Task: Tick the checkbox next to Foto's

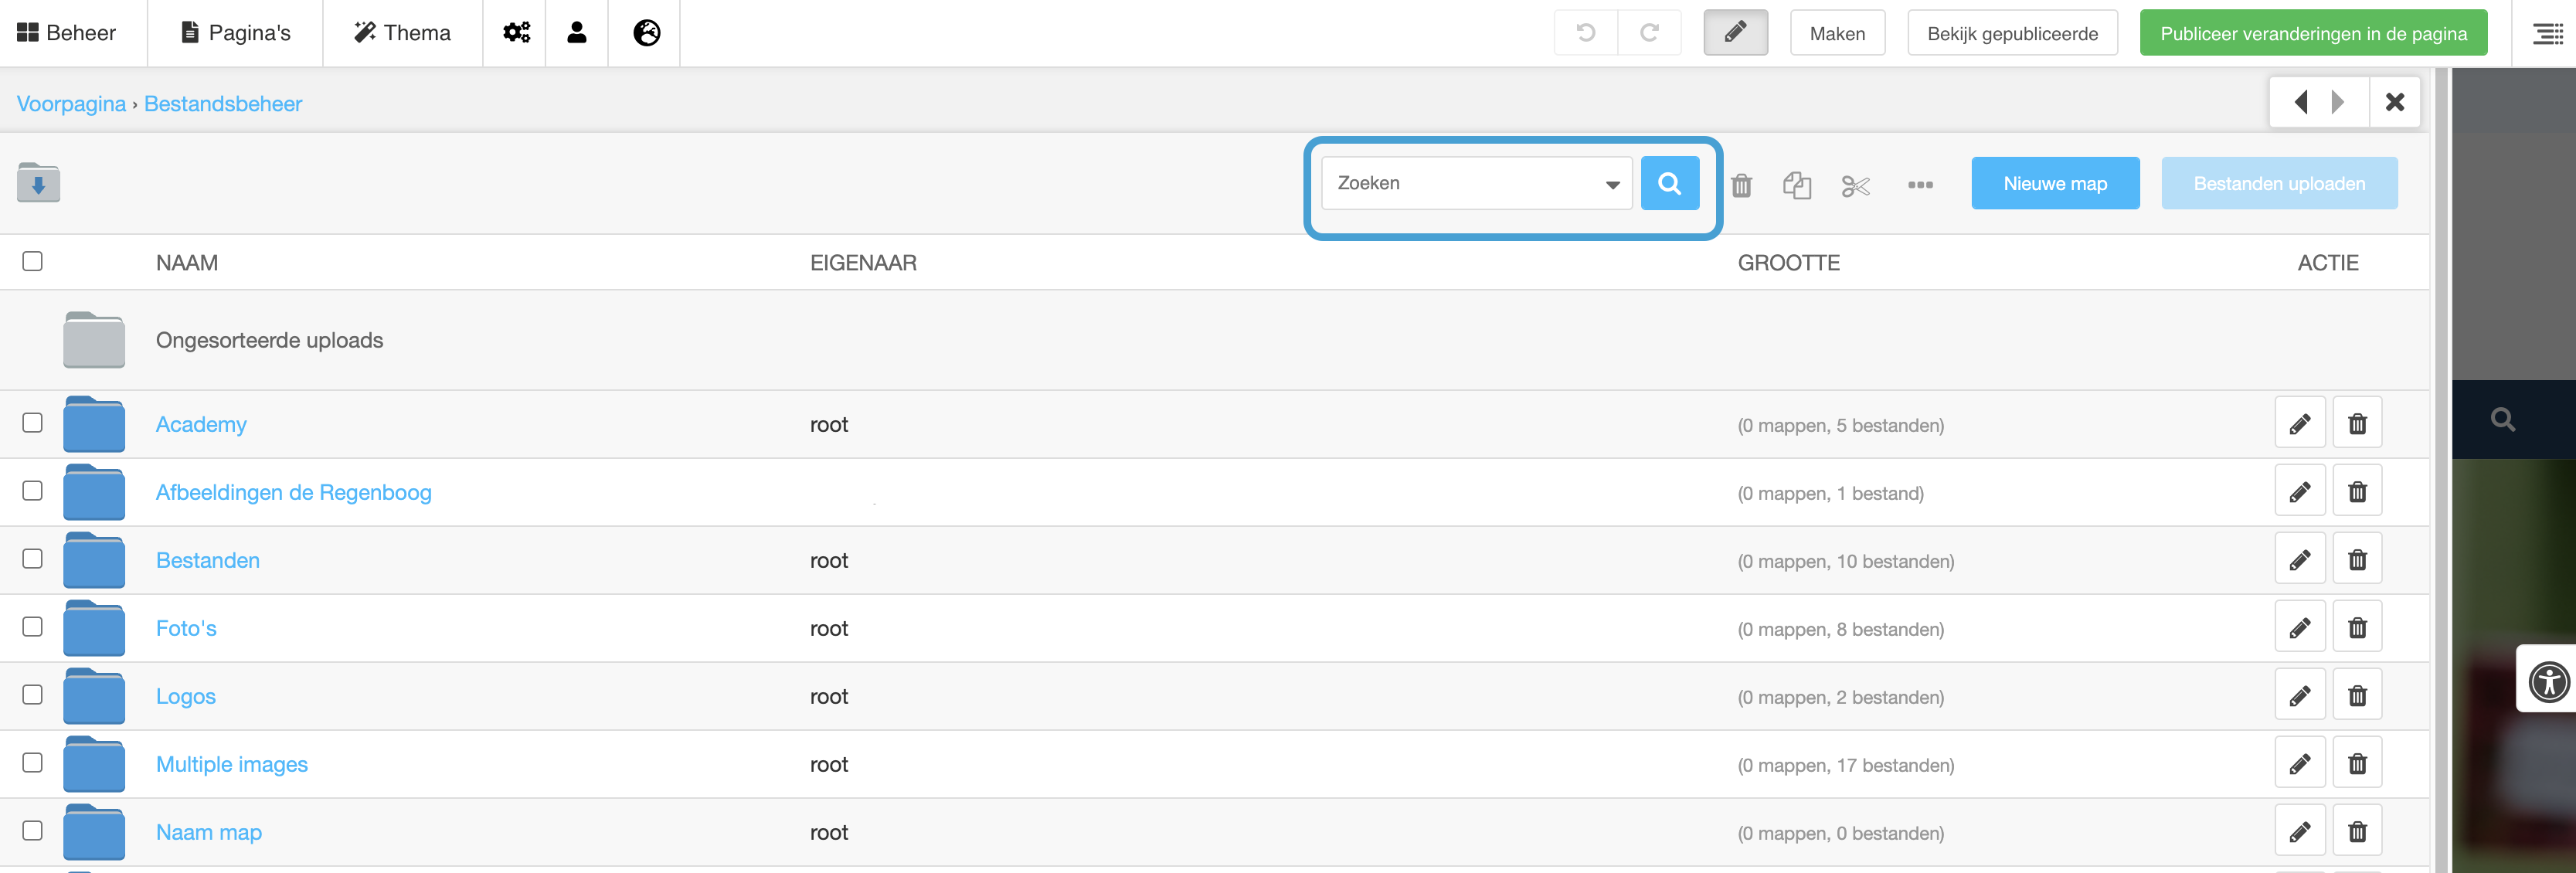Action: pyautogui.click(x=32, y=626)
